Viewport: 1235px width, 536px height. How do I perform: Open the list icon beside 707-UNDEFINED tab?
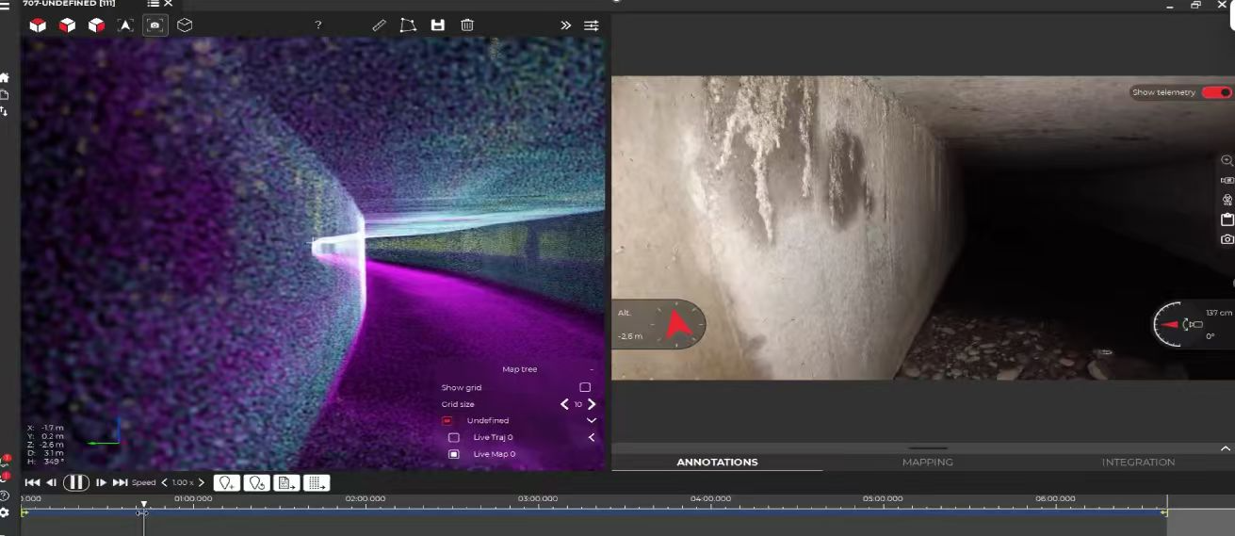pyautogui.click(x=153, y=4)
